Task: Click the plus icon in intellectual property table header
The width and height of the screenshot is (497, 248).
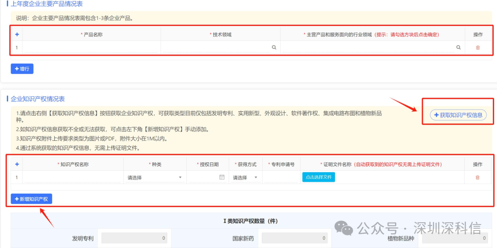Action: (x=17, y=164)
